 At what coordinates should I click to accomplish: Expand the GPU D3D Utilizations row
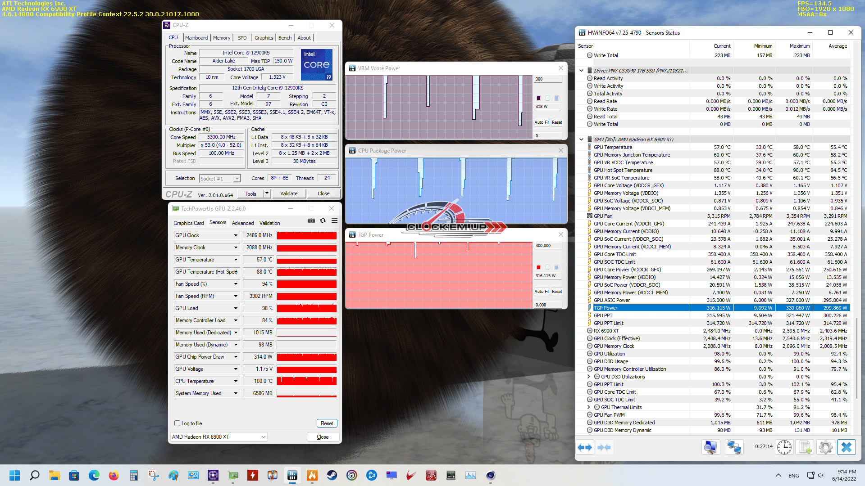click(x=588, y=377)
